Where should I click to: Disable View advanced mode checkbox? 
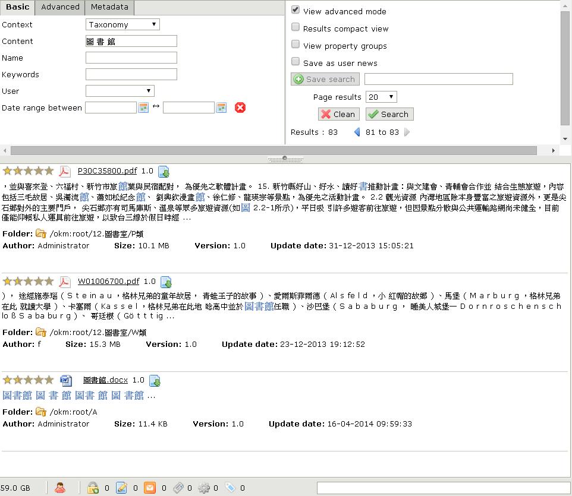tap(296, 11)
